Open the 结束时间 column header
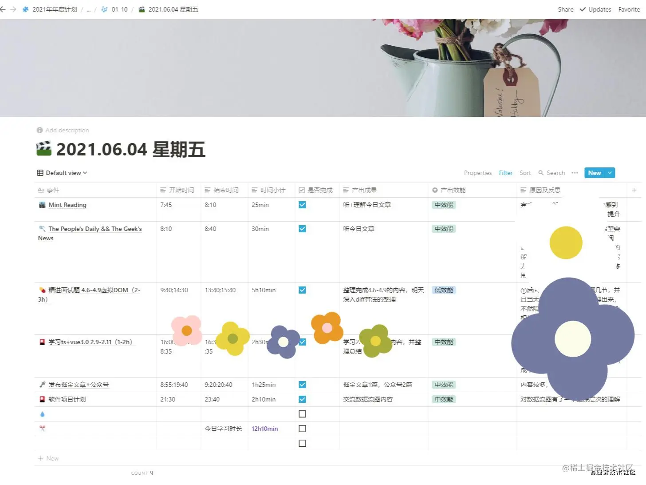The image size is (646, 485). 224,190
